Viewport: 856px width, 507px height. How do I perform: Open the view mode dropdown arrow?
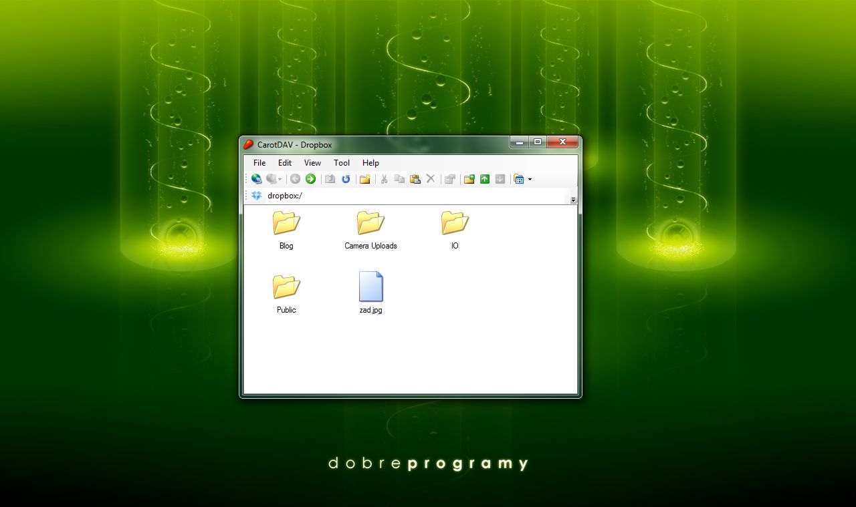tap(530, 179)
